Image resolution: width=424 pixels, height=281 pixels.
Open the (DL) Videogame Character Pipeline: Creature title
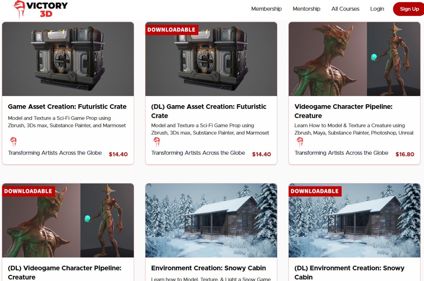65,273
